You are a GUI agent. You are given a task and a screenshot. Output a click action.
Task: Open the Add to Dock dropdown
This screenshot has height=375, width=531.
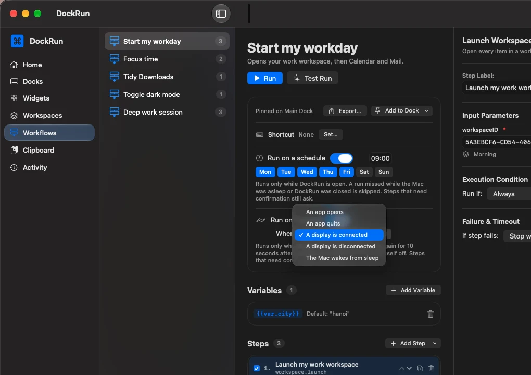402,111
